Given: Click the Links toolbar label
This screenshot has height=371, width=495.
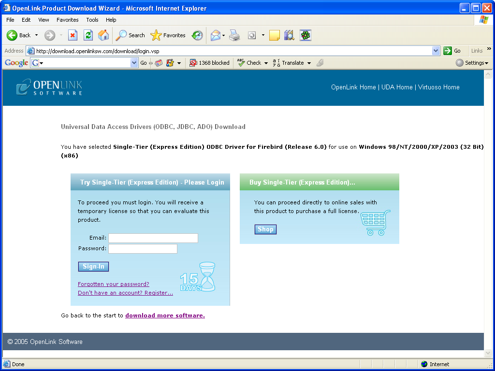Looking at the screenshot, I should (x=477, y=51).
